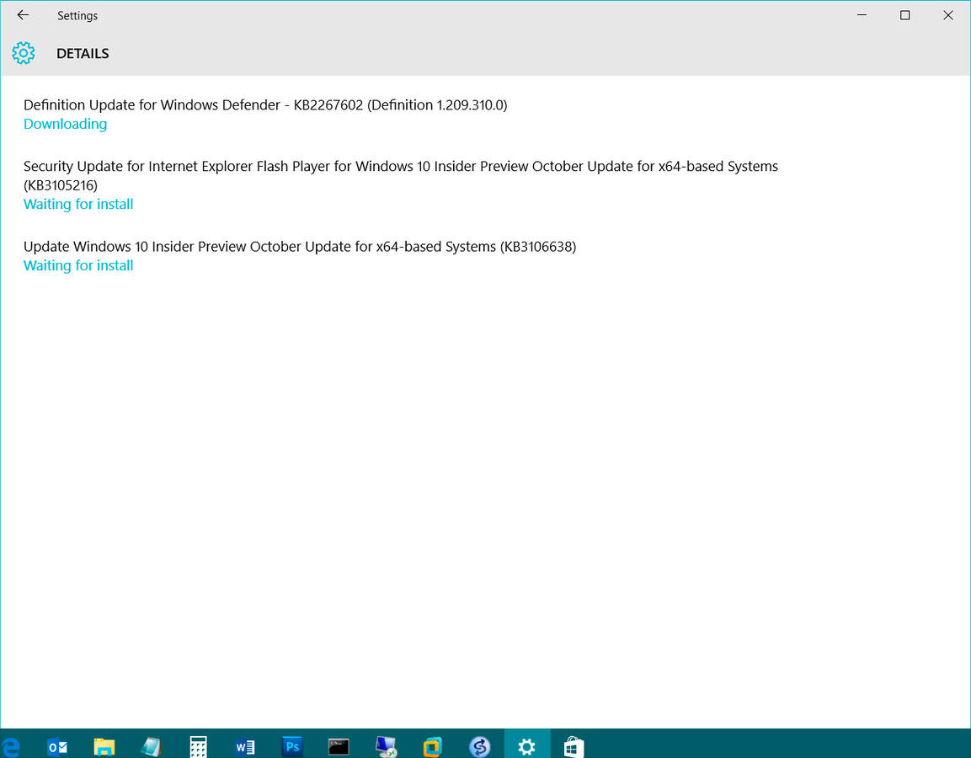Image resolution: width=971 pixels, height=758 pixels.
Task: Open VMware icon on the taskbar
Action: point(433,747)
